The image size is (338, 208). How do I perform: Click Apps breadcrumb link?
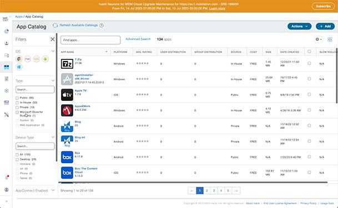[x=19, y=17]
